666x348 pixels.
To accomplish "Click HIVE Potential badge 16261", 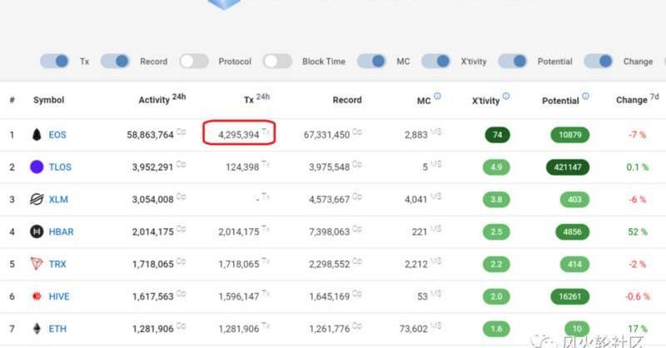I will 570,296.
